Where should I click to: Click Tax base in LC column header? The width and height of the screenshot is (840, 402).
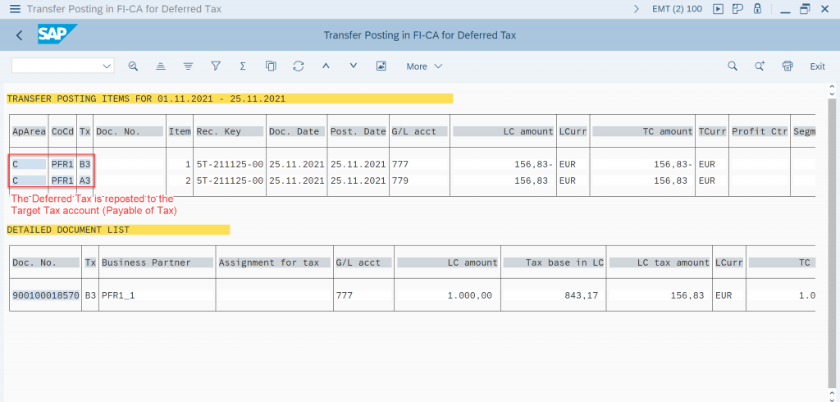[554, 262]
